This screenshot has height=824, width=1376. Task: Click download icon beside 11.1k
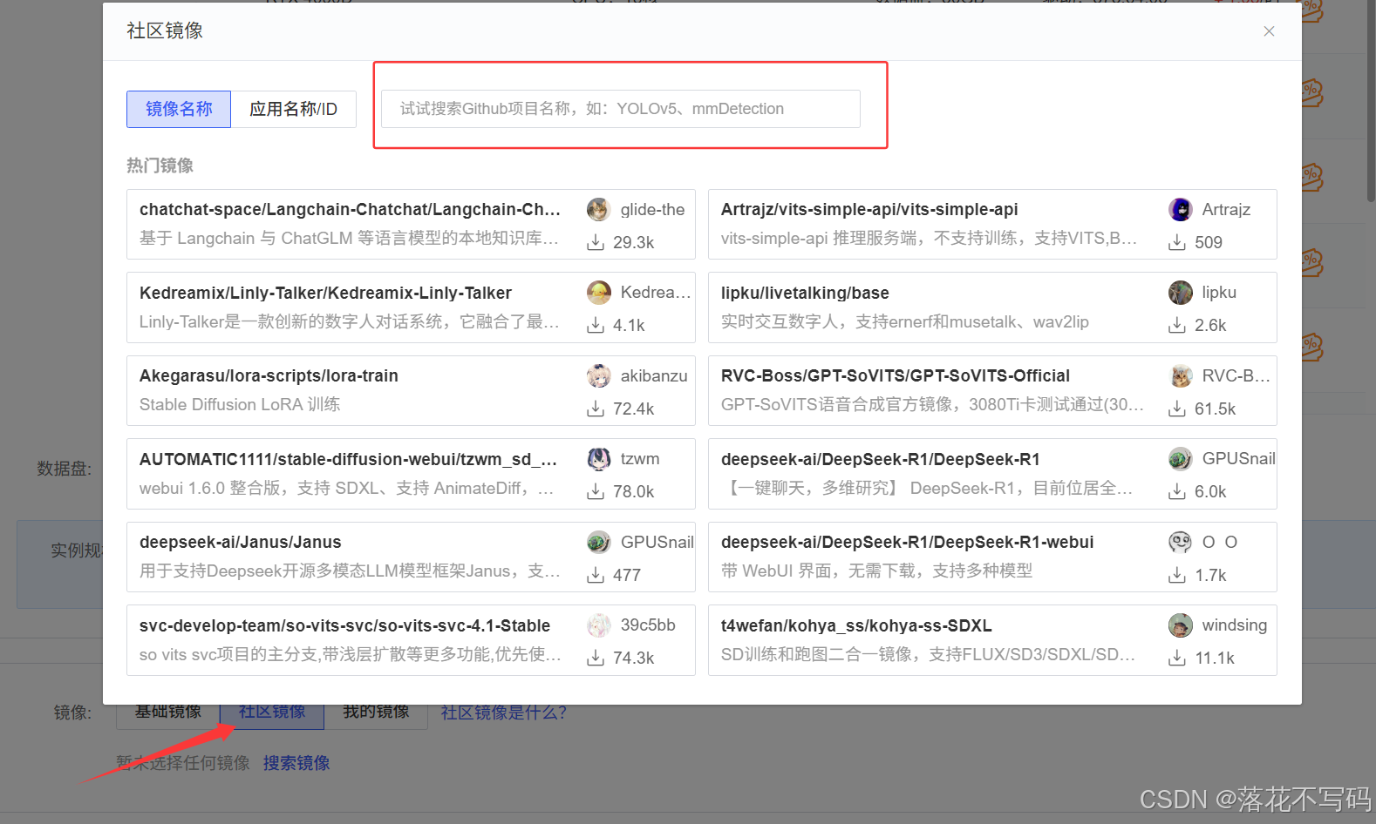[1177, 658]
